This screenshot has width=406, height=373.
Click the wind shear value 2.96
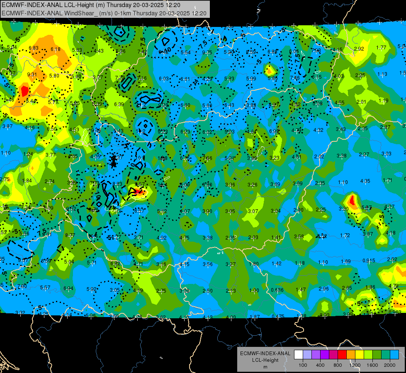(323, 288)
